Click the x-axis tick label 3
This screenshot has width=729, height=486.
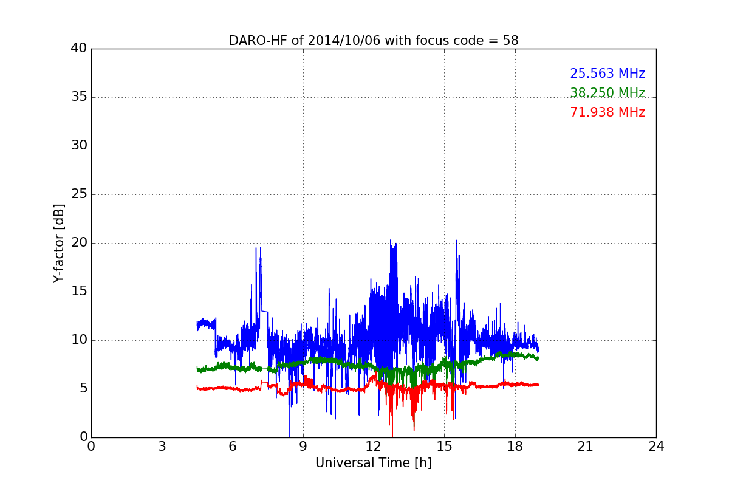162,447
